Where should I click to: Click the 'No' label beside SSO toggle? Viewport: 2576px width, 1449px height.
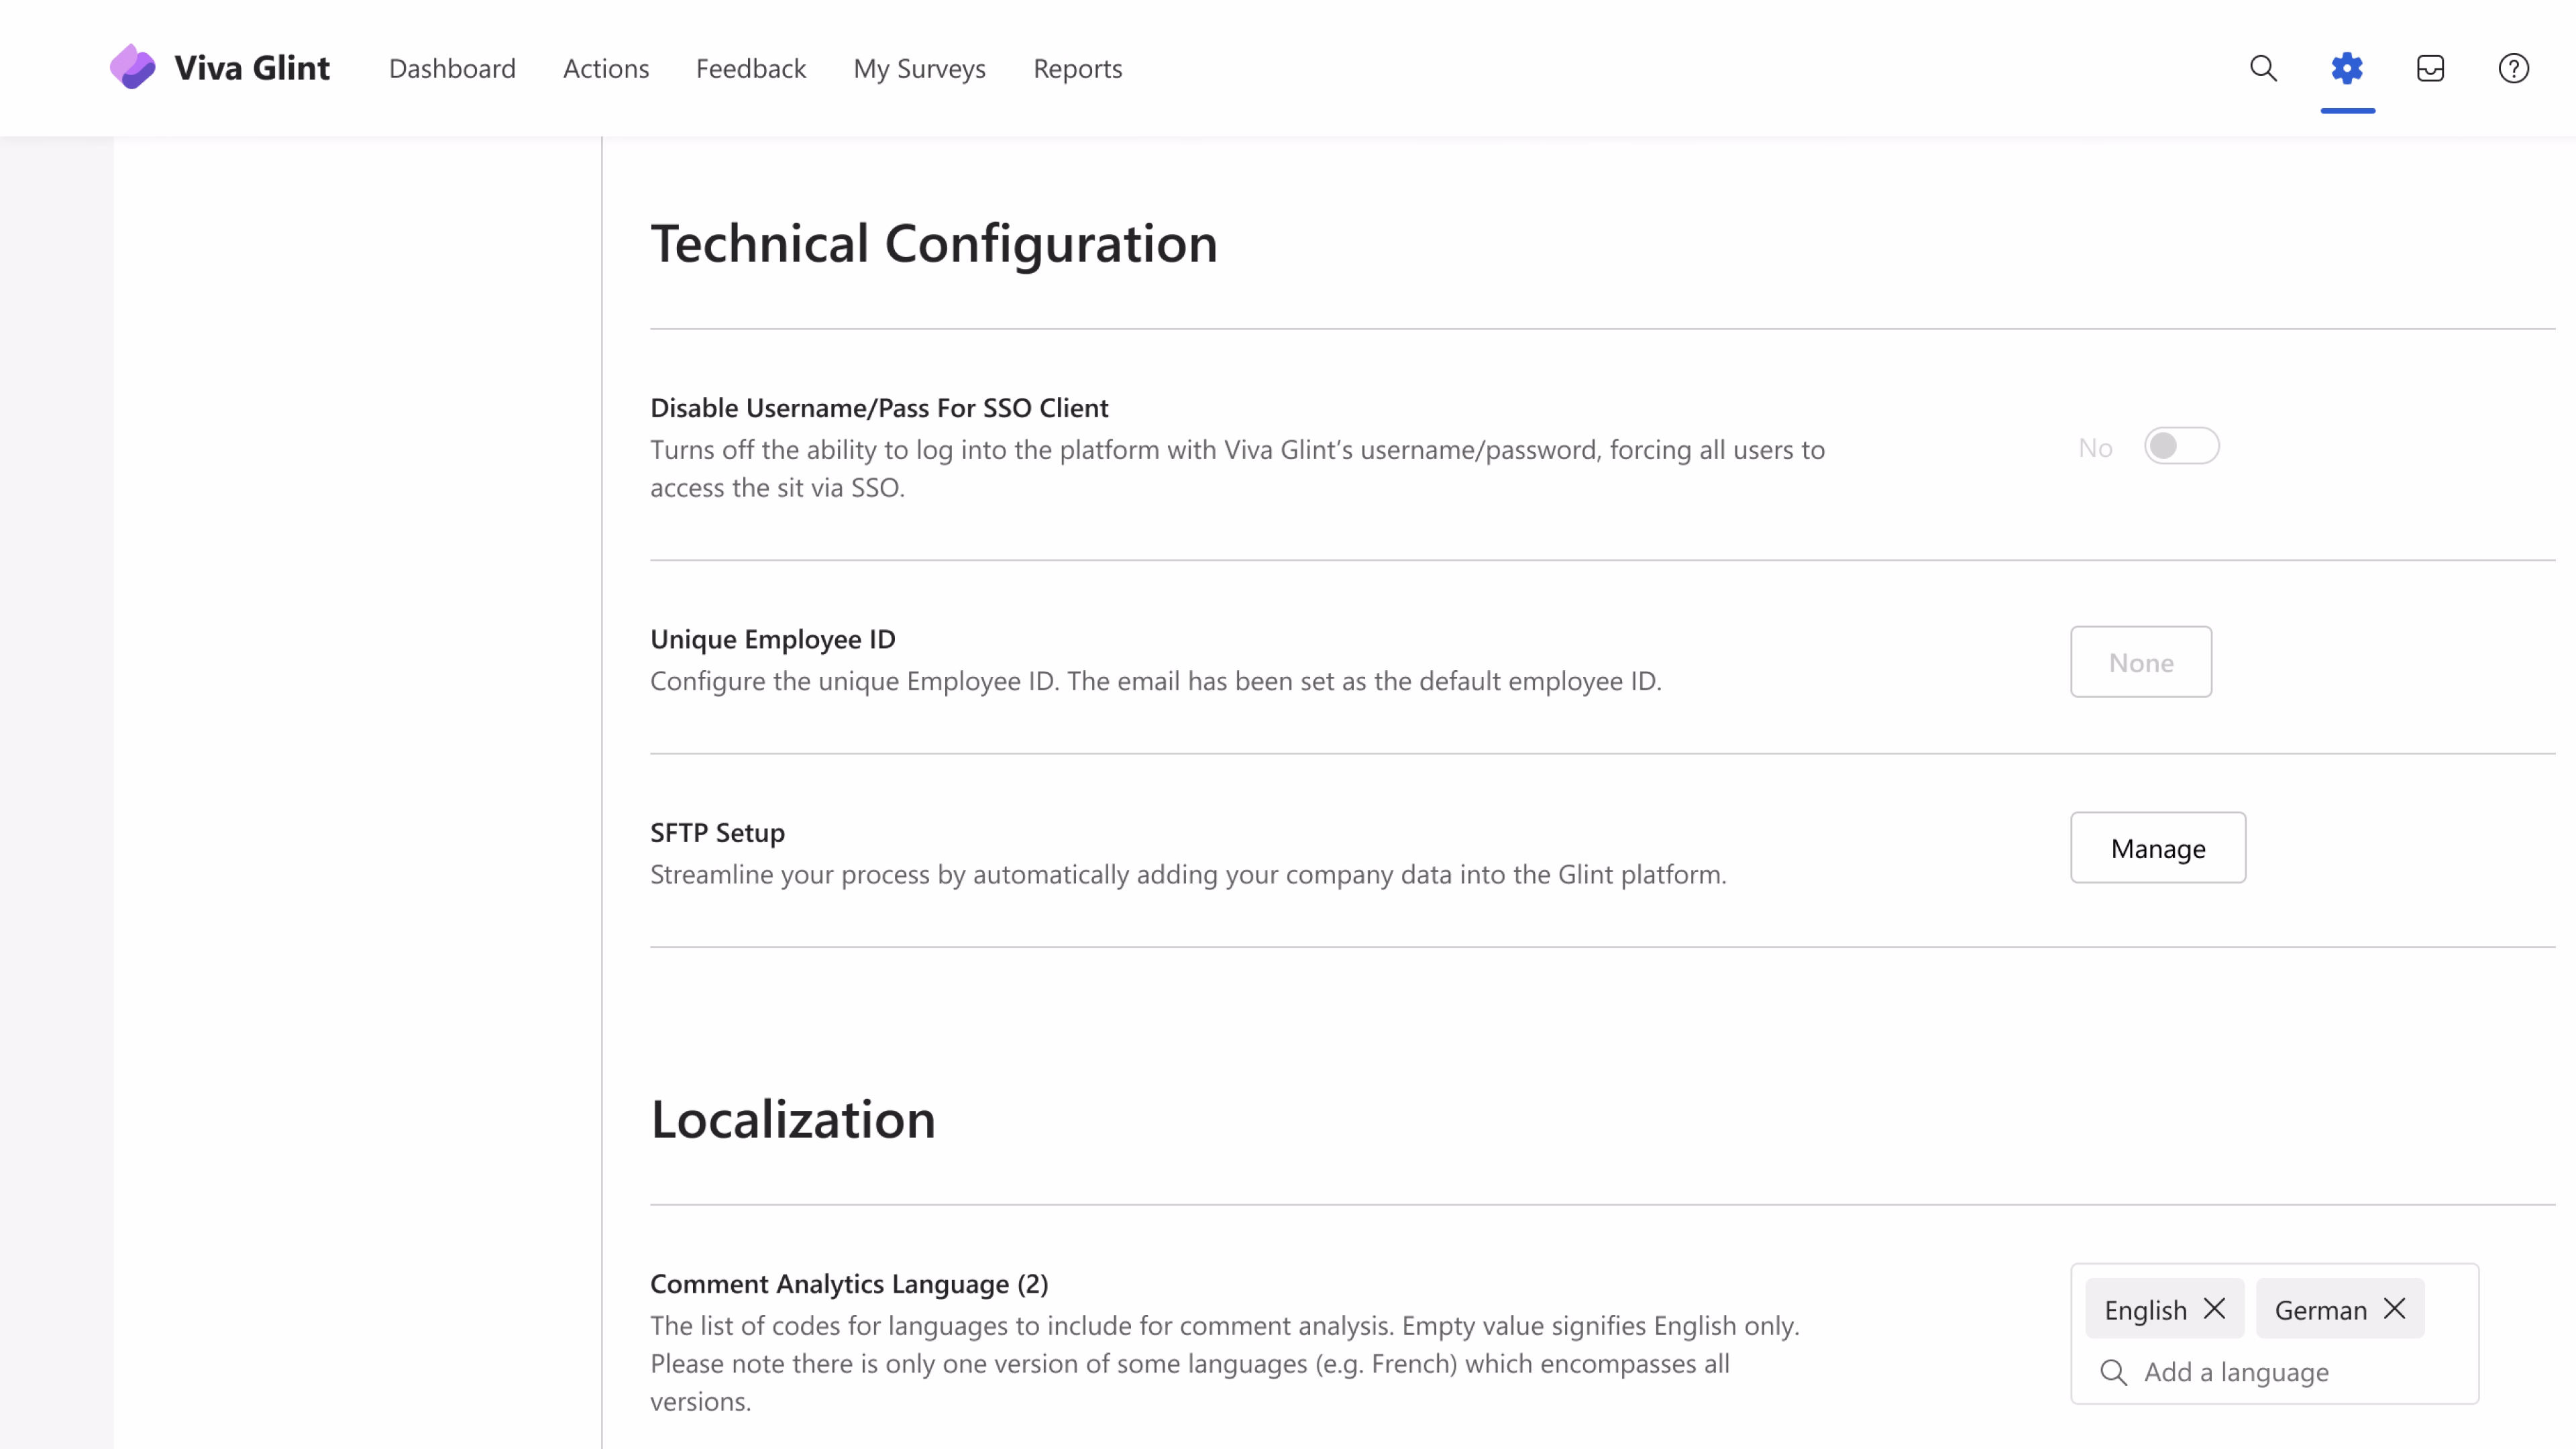(x=2095, y=448)
